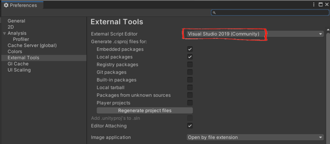Open the three-dot window options menu
330x144 pixels.
point(313,5)
